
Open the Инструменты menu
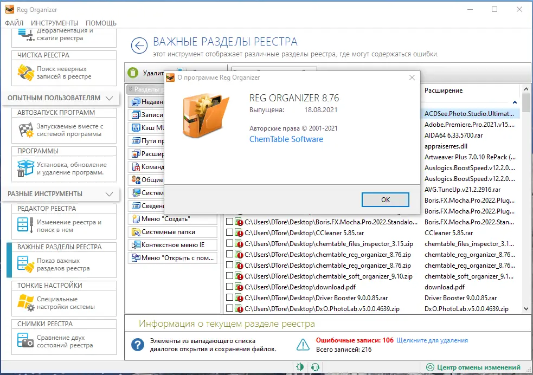pos(54,23)
